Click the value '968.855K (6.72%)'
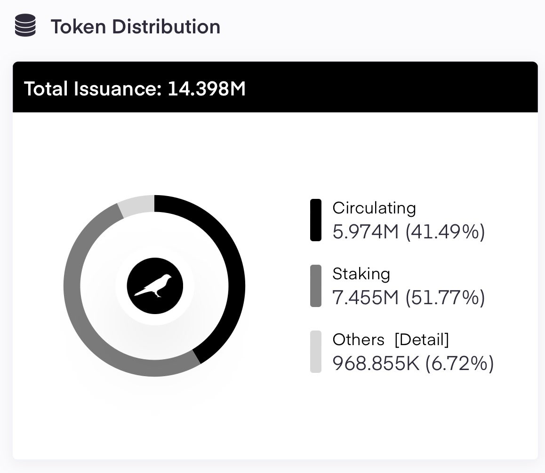 413,363
